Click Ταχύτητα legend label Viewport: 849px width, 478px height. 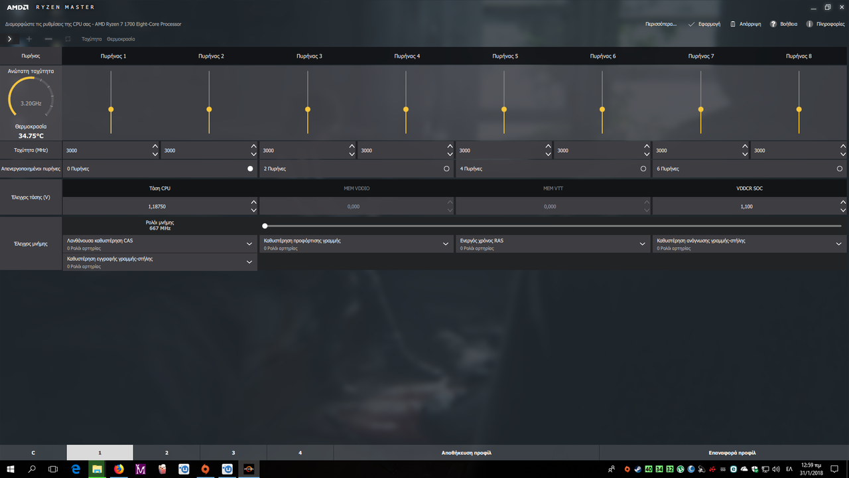pos(92,39)
